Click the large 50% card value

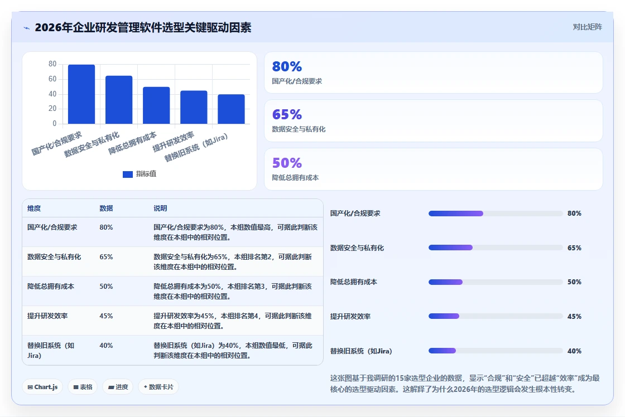[x=287, y=163]
